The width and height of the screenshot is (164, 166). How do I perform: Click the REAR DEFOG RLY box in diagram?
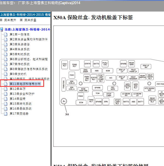click(x=152, y=100)
